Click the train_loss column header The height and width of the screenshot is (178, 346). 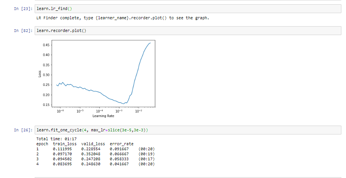(x=65, y=144)
